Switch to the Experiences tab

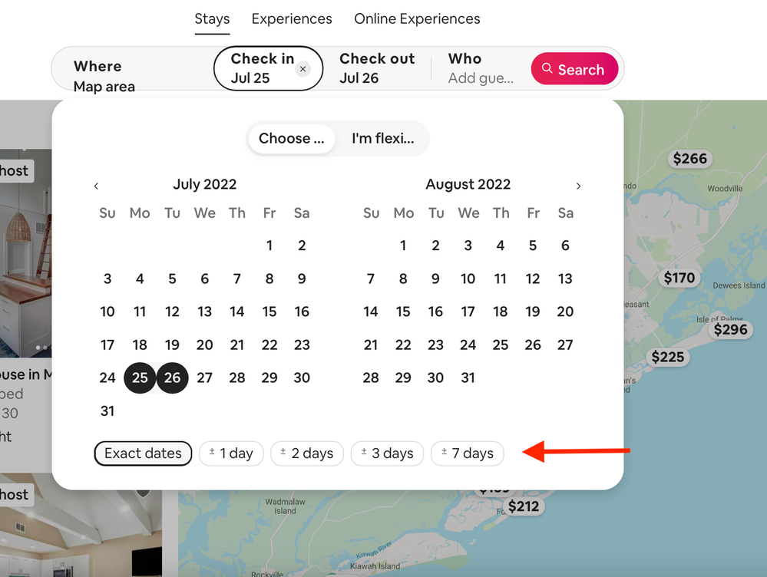292,19
